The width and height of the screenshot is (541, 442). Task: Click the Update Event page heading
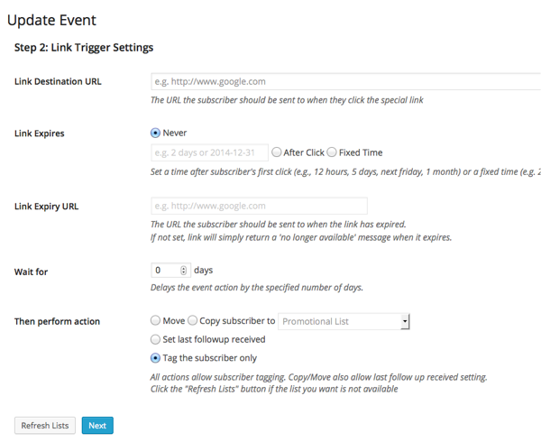click(51, 19)
